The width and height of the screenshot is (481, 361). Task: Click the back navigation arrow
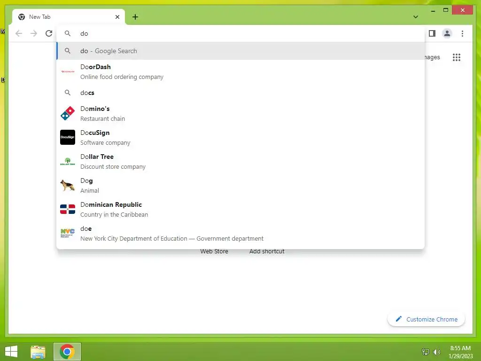click(x=19, y=33)
